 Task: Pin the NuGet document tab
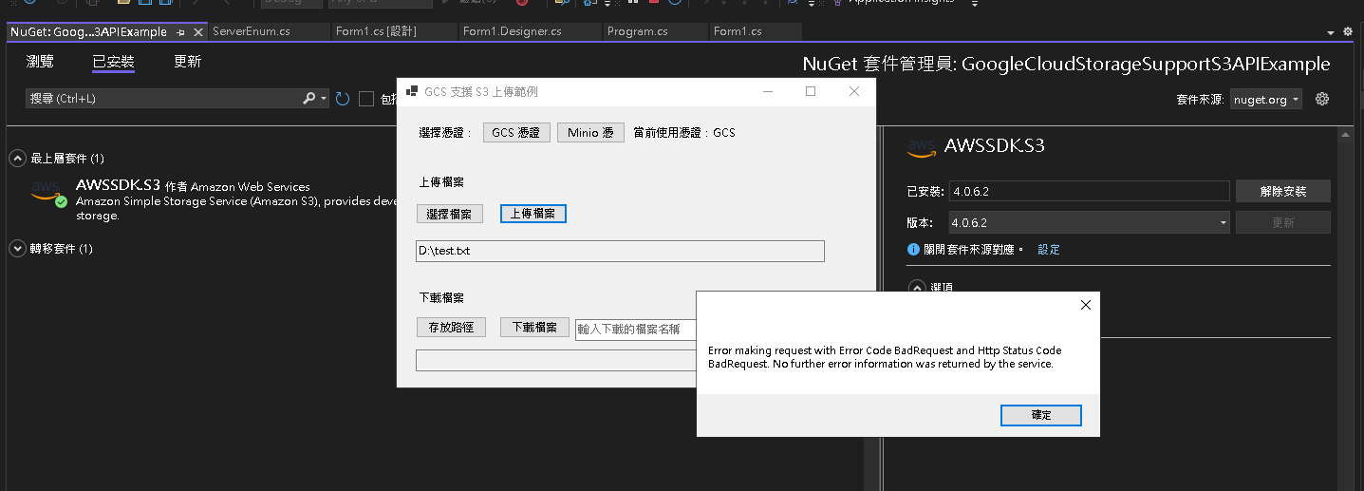(x=180, y=32)
